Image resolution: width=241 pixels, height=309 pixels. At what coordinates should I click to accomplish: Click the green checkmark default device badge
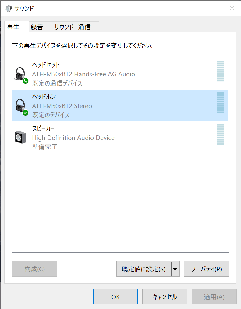tap(25, 113)
